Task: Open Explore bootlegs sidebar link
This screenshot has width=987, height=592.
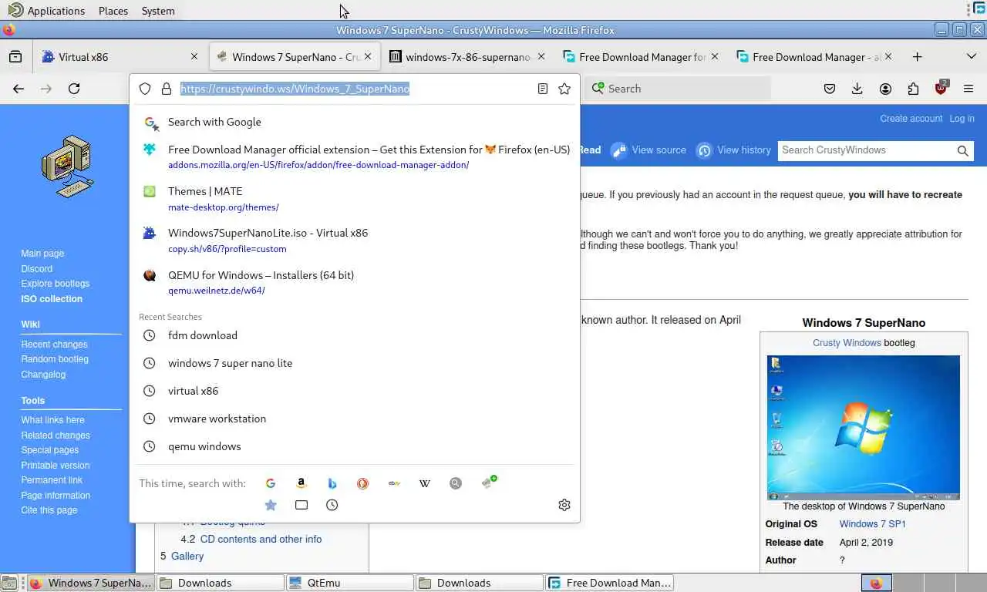Action: (x=55, y=284)
